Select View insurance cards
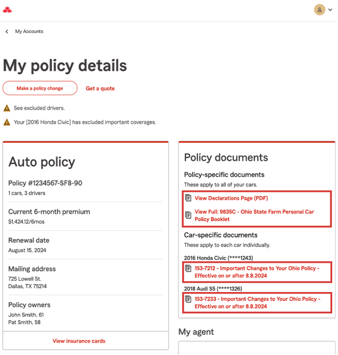The height and width of the screenshot is (355, 338). (x=79, y=341)
